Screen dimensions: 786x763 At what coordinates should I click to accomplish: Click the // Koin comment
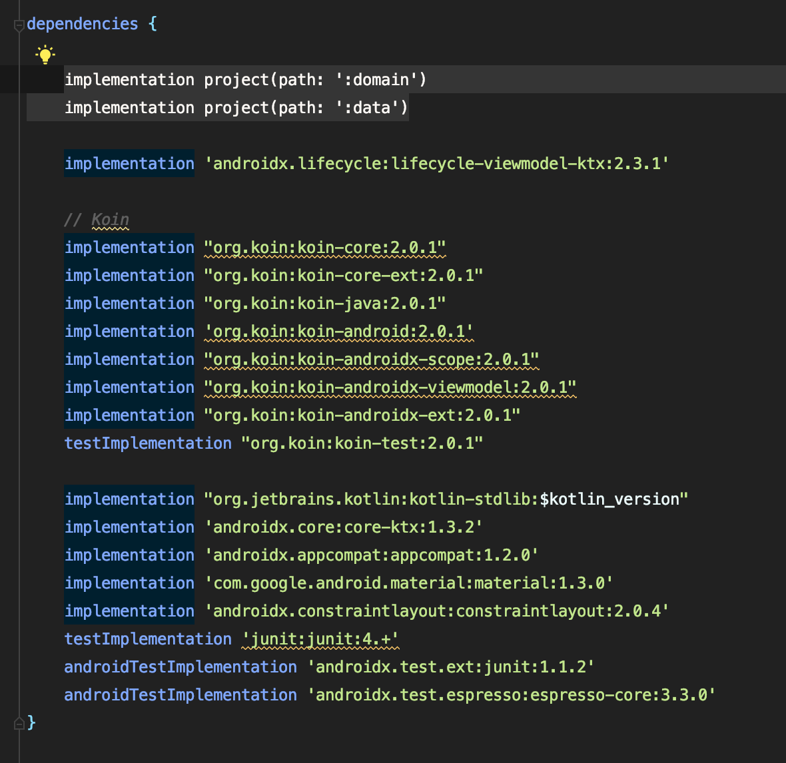click(96, 220)
